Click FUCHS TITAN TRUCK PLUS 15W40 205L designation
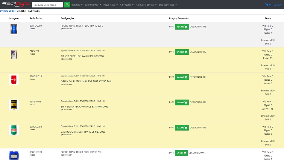This screenshot has height=161, width=284. [82, 26]
